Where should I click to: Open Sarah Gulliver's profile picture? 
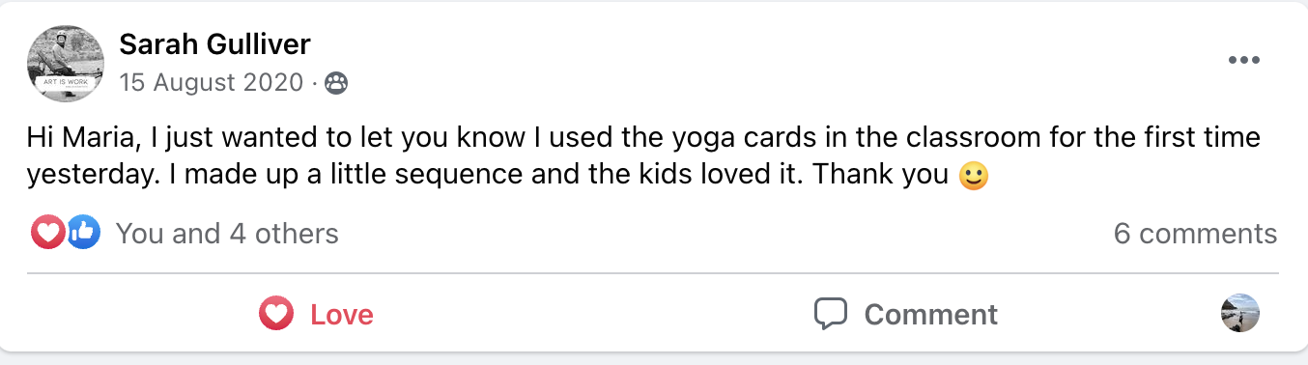tap(65, 62)
